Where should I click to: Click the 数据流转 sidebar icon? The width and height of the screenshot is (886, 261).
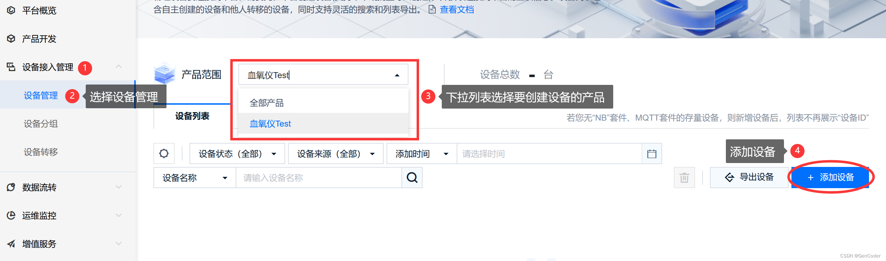click(11, 187)
